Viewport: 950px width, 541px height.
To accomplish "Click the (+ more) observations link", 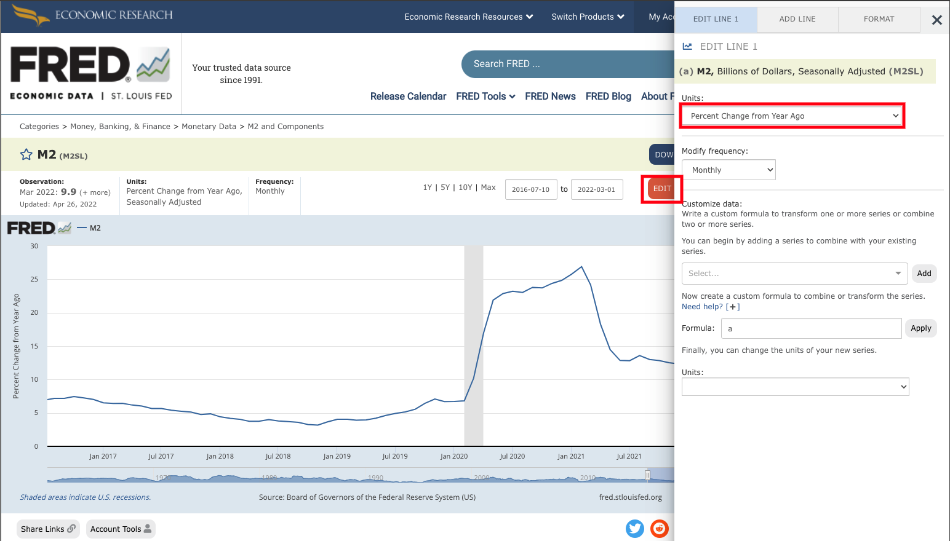I will 95,192.
